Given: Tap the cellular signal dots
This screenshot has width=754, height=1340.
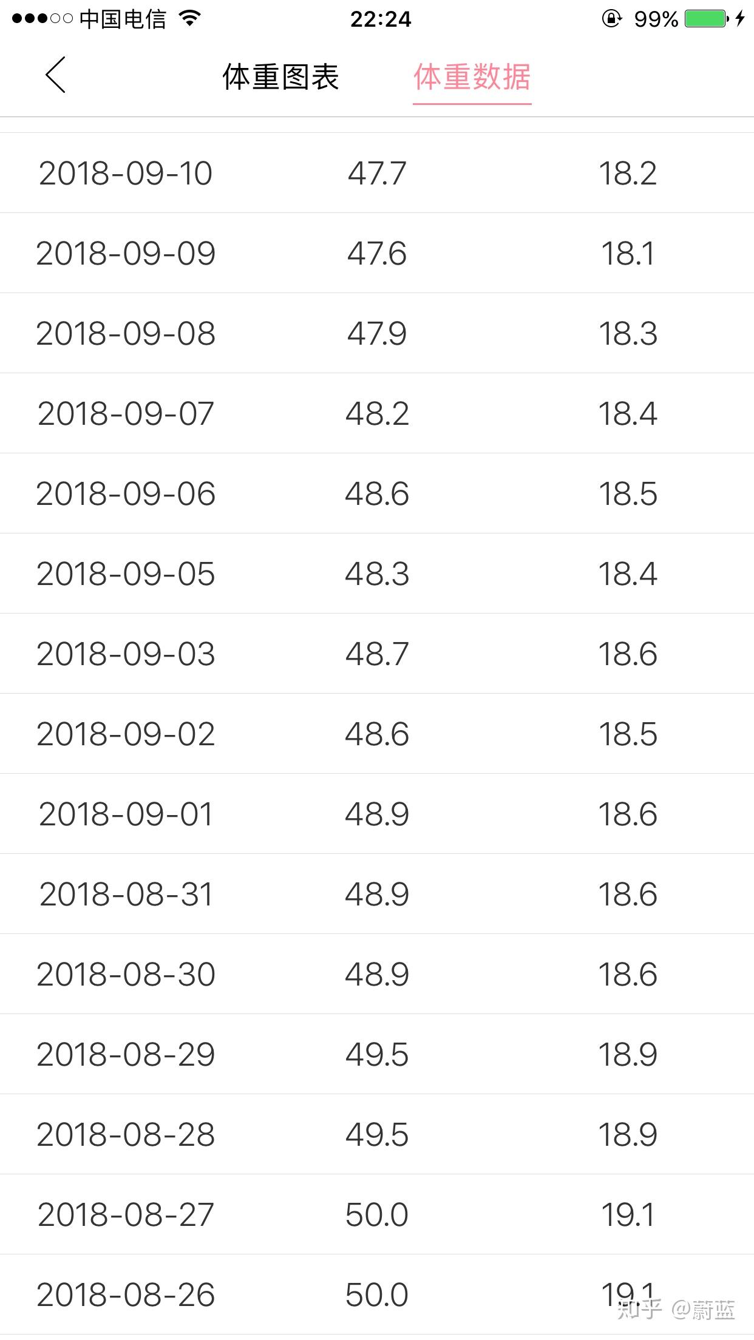Looking at the screenshot, I should (42, 19).
